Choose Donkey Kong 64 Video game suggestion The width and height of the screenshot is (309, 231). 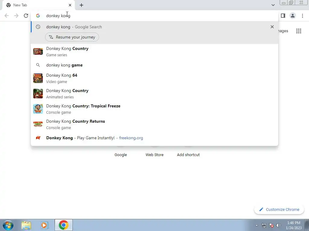tap(154, 78)
